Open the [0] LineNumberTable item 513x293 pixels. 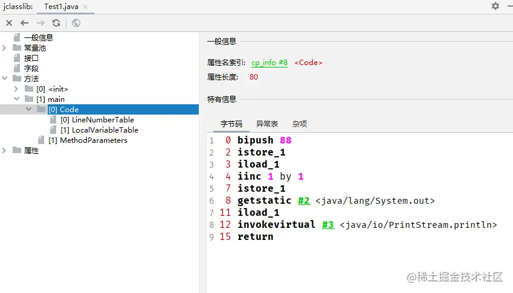click(x=97, y=120)
